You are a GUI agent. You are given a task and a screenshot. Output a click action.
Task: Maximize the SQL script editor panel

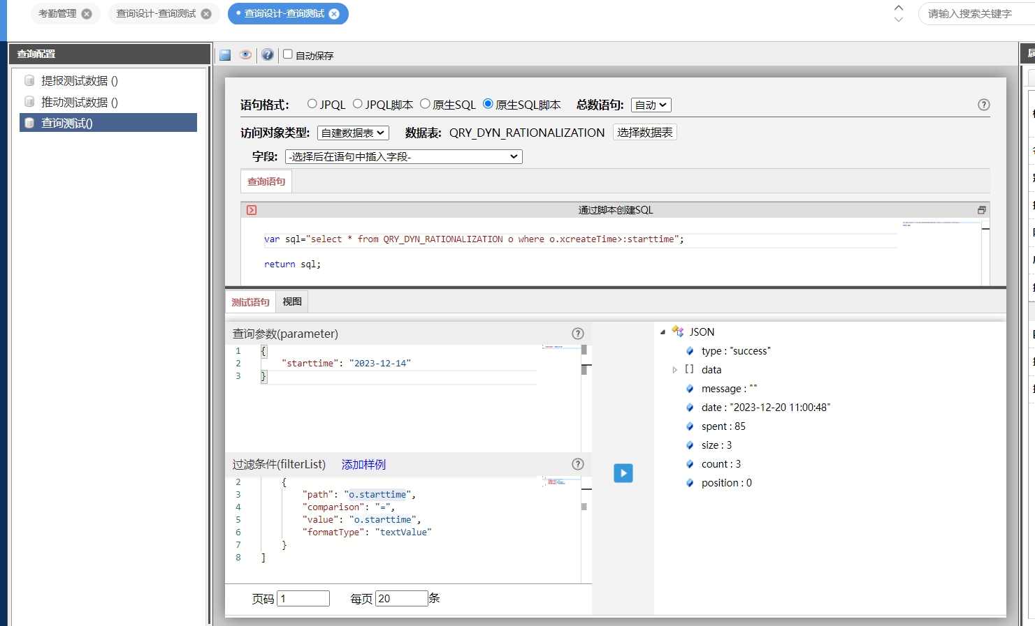[981, 210]
